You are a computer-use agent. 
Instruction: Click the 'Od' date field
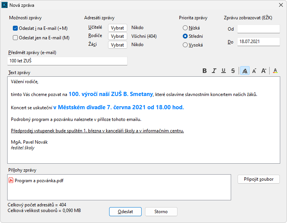[258, 29]
